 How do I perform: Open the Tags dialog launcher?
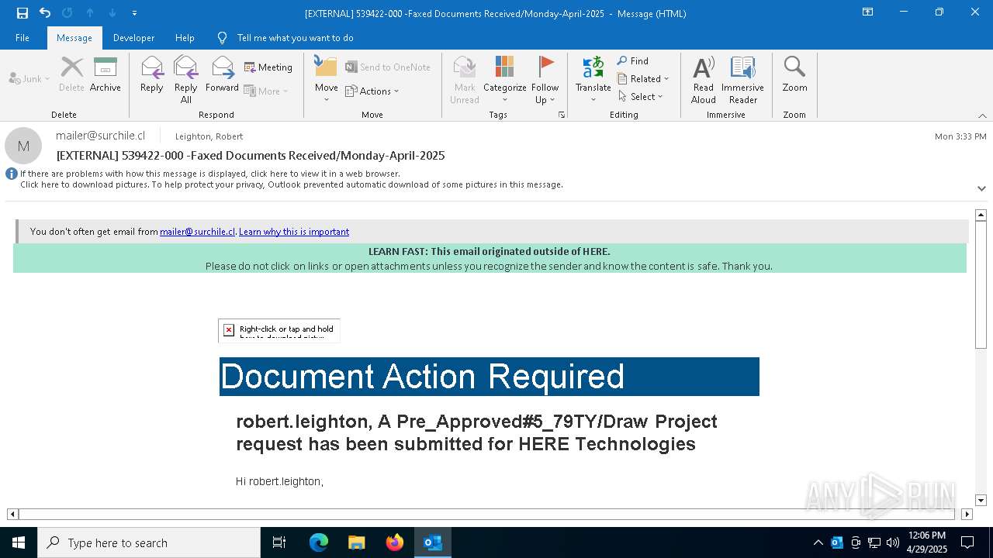point(562,115)
